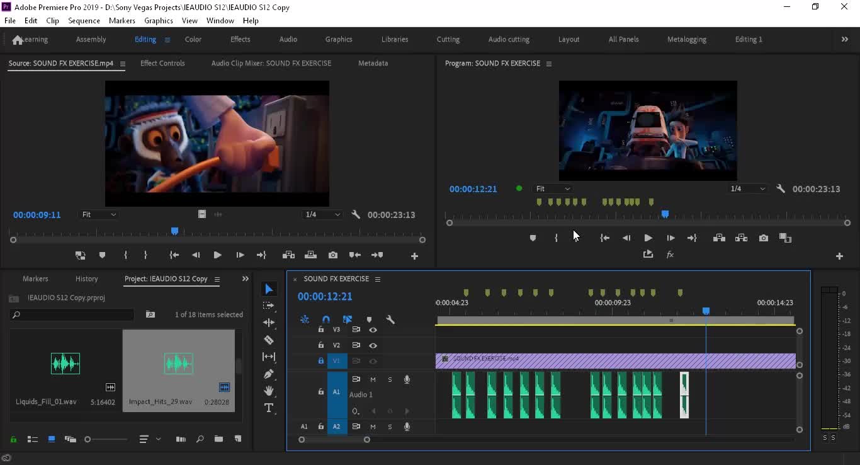Step forward one frame in Program monitor

670,238
